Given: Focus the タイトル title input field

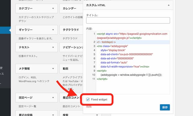Looking at the screenshot, I should click(x=128, y=20).
